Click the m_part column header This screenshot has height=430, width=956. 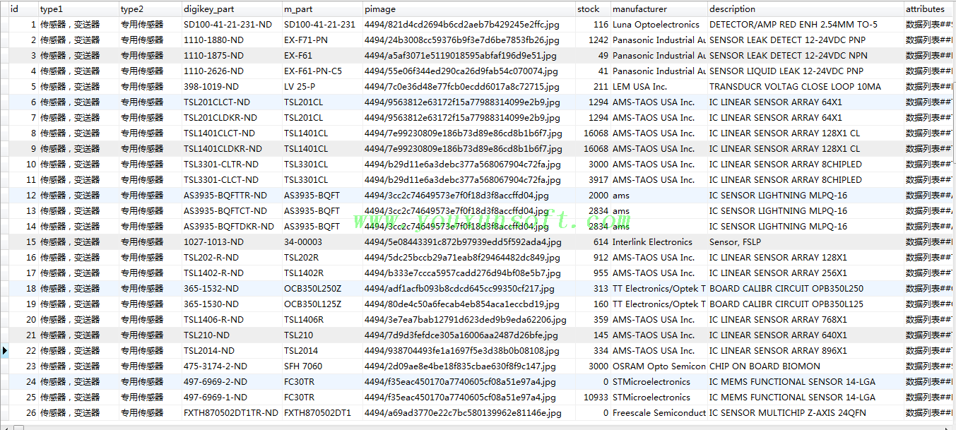click(322, 9)
